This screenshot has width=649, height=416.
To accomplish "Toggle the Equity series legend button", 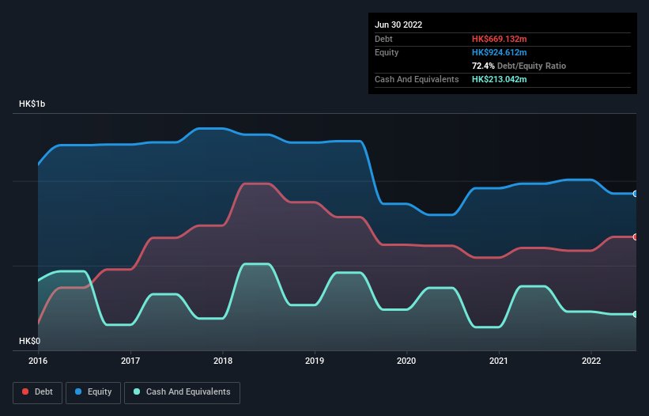I will click(x=93, y=392).
